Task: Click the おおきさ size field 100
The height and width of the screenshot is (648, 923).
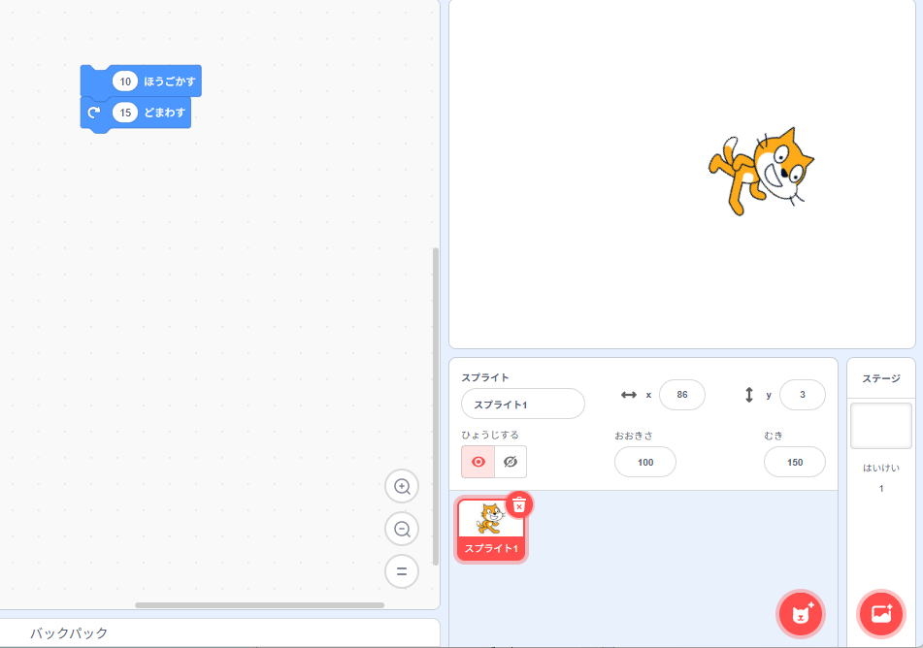Action: click(645, 462)
